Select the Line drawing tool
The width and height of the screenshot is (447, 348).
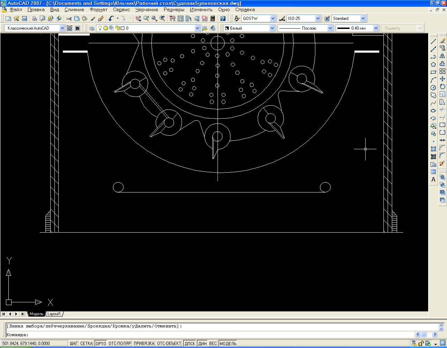(433, 41)
